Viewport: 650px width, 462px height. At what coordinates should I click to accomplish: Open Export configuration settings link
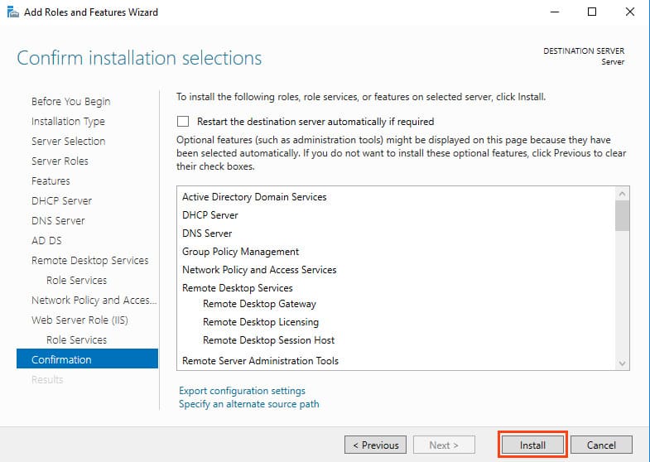tap(242, 391)
